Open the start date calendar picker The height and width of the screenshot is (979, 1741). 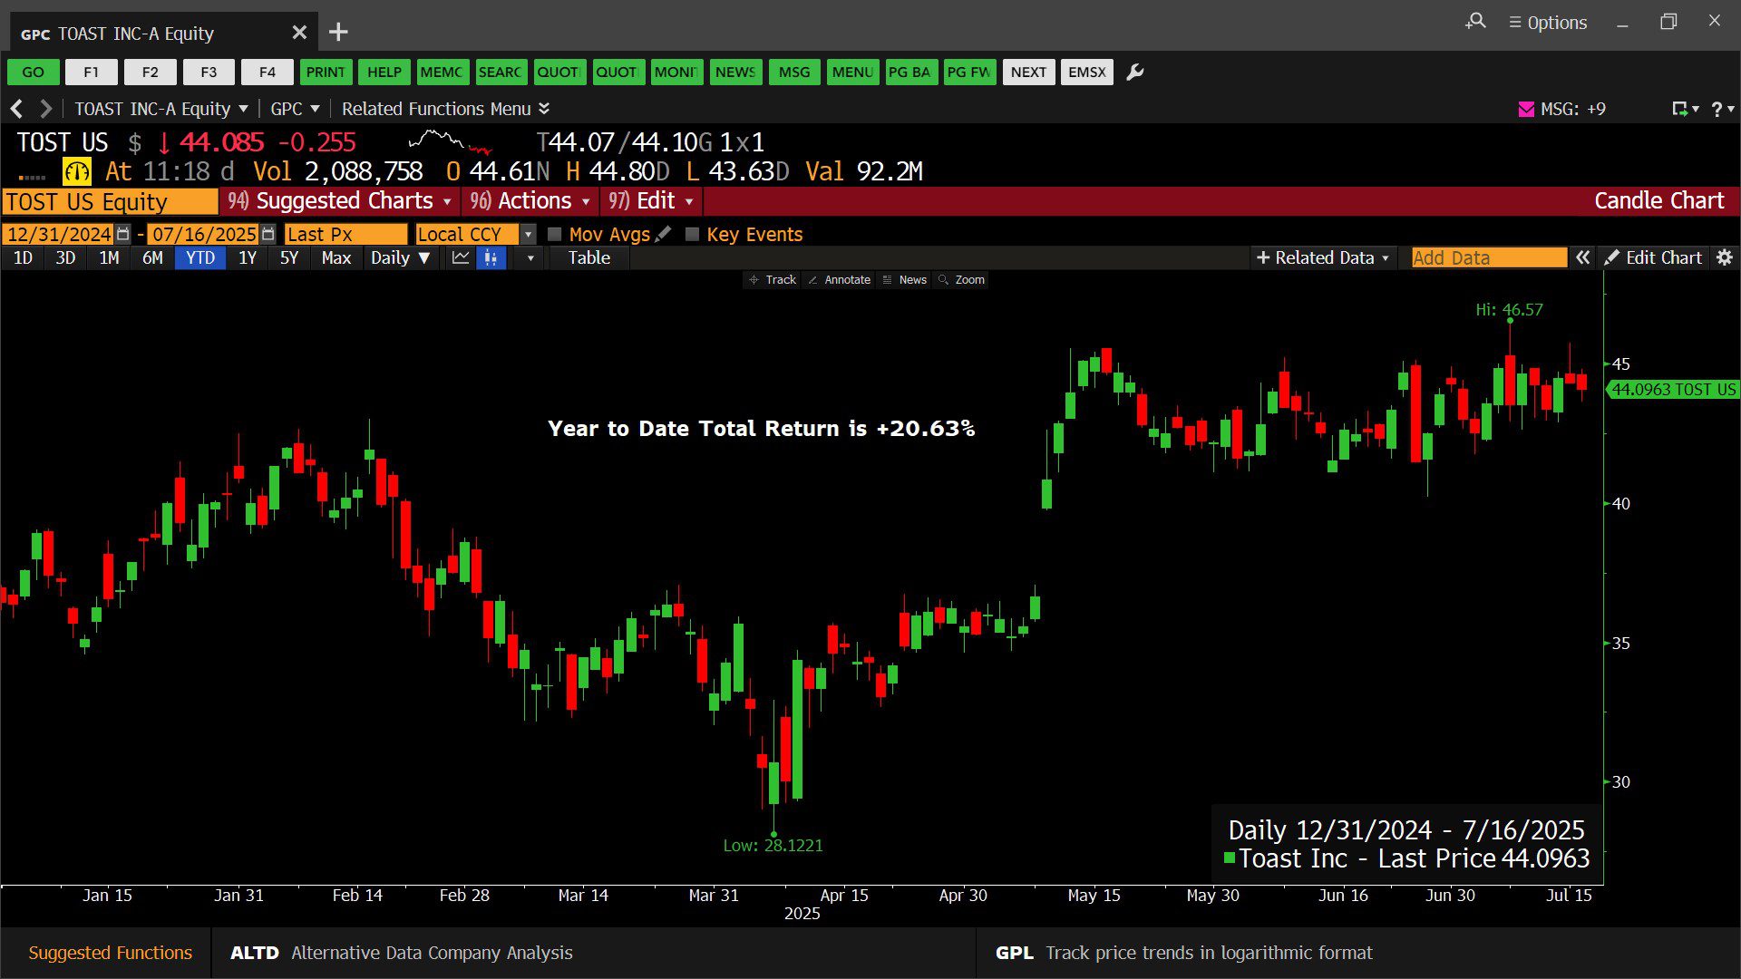[x=123, y=234]
